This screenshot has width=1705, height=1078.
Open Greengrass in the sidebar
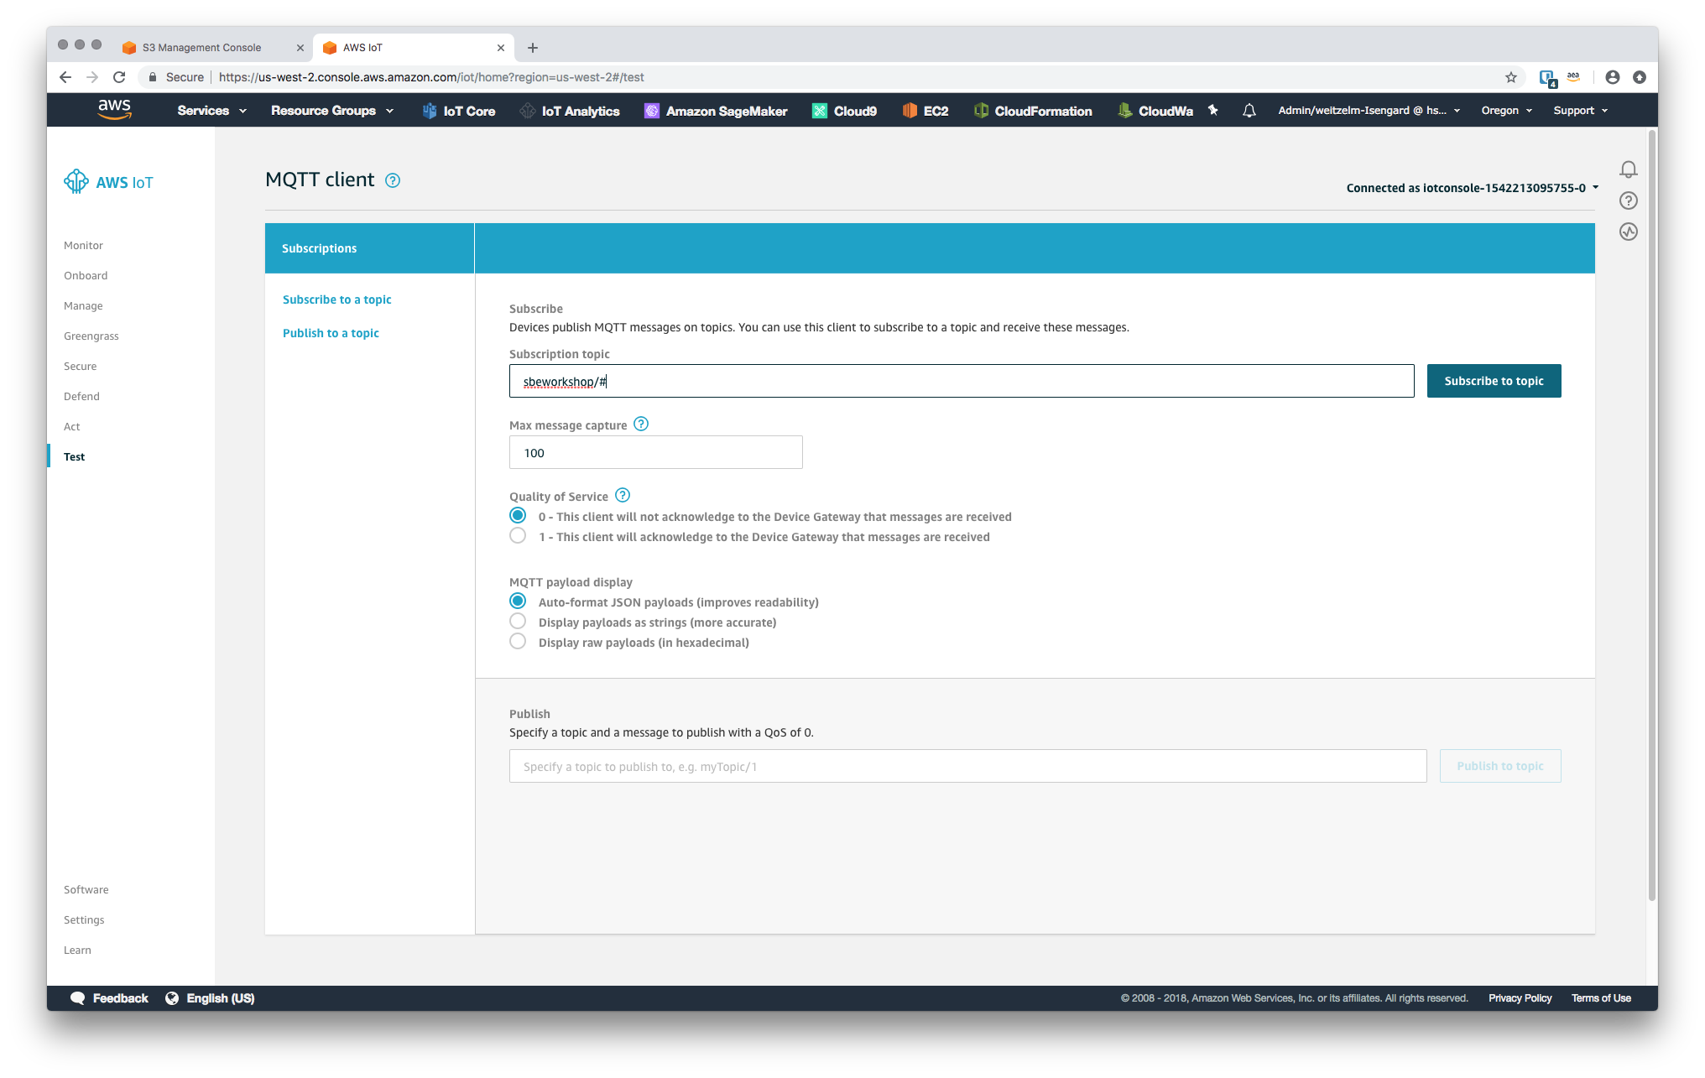[91, 336]
